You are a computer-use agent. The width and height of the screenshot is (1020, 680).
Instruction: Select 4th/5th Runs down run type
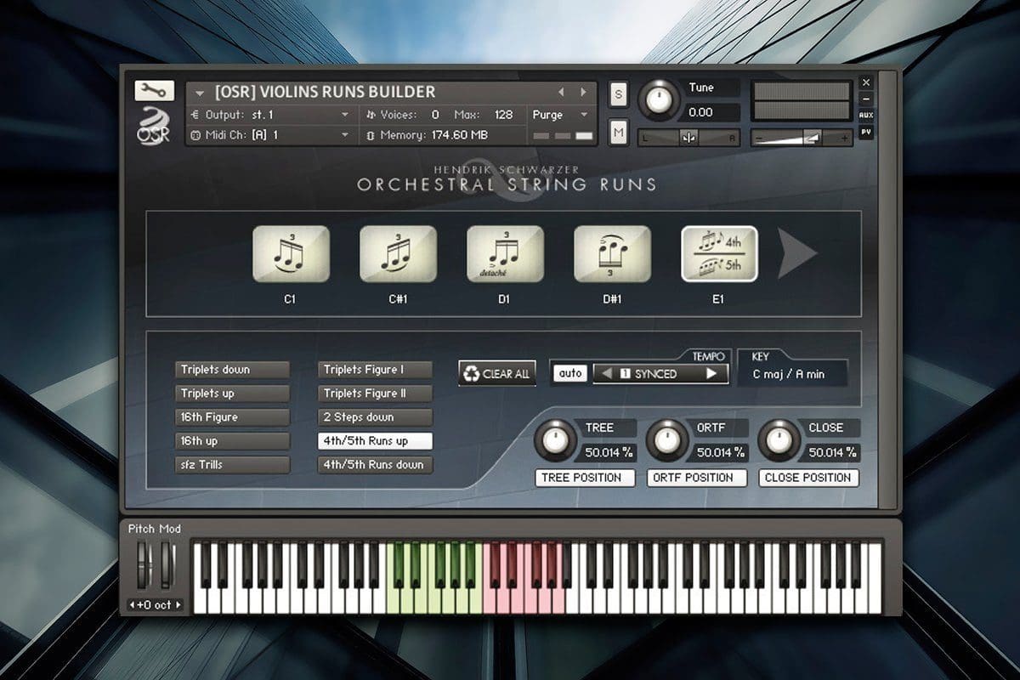coord(376,465)
